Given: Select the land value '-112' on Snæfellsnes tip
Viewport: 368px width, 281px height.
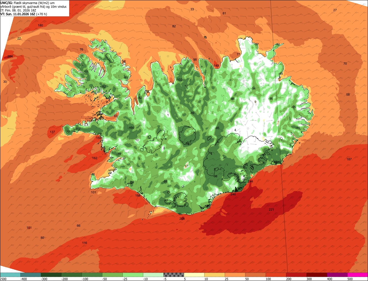Looking at the screenshot, I should [77, 129].
